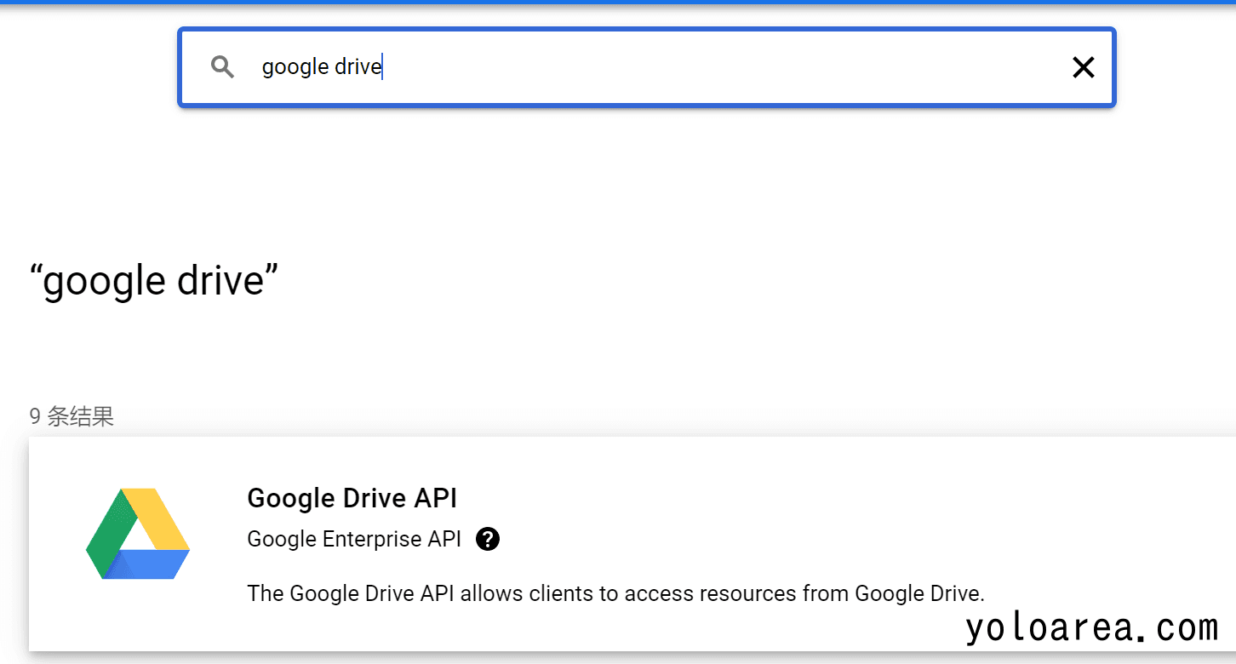The image size is (1236, 664).
Task: Open the Google Drive triangle logo
Action: (138, 534)
